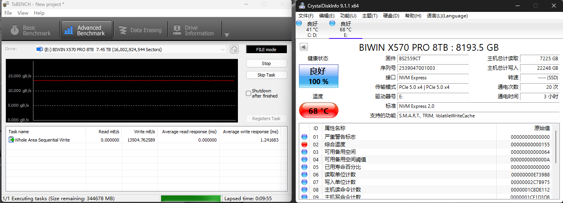Expand the toolbar overflow arrow

(226, 35)
